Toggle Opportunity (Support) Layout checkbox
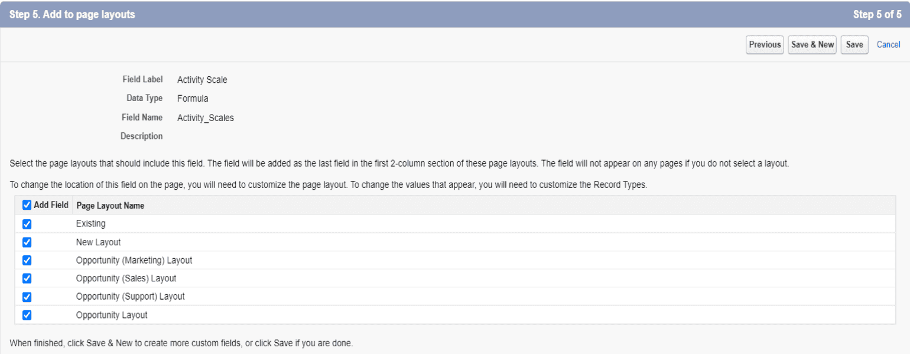This screenshot has width=910, height=354. [x=27, y=297]
